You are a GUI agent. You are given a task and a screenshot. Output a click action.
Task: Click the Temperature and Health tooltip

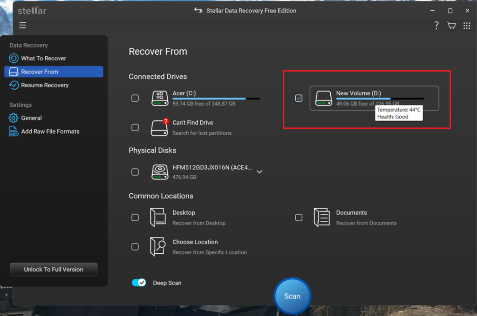[x=399, y=113]
